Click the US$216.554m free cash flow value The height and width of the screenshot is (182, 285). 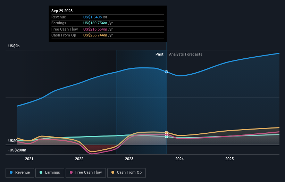pos(95,29)
